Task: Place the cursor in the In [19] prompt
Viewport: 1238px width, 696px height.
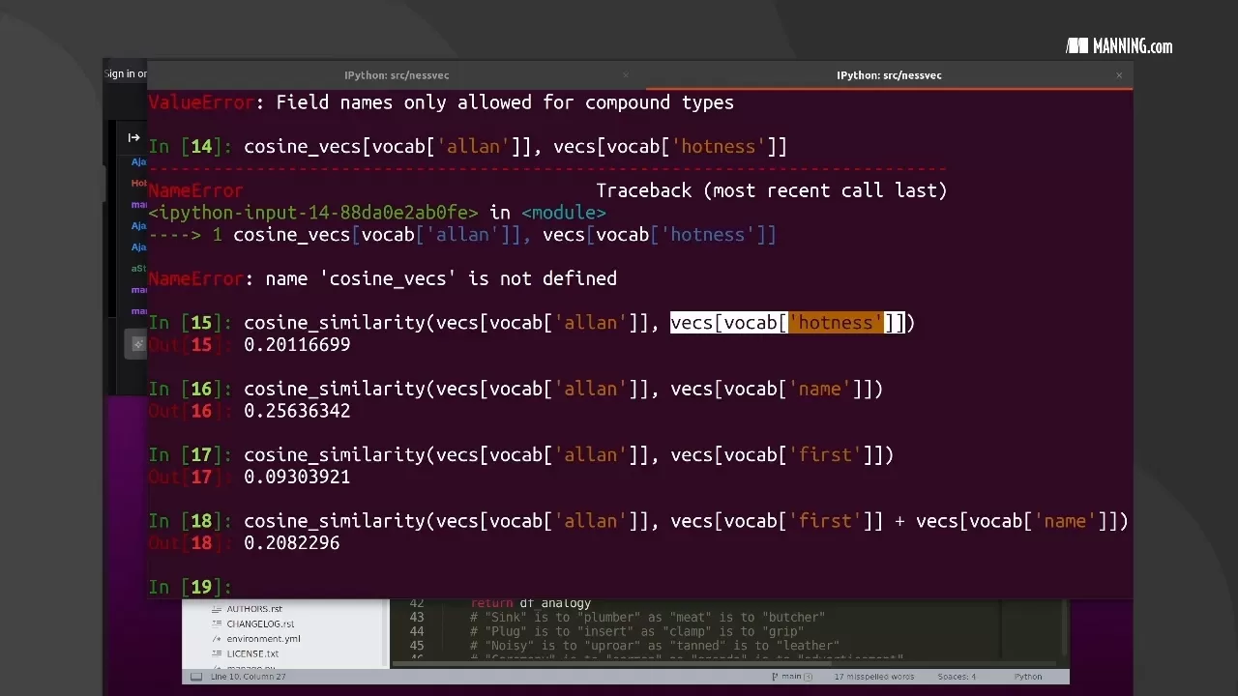Action: [242, 587]
